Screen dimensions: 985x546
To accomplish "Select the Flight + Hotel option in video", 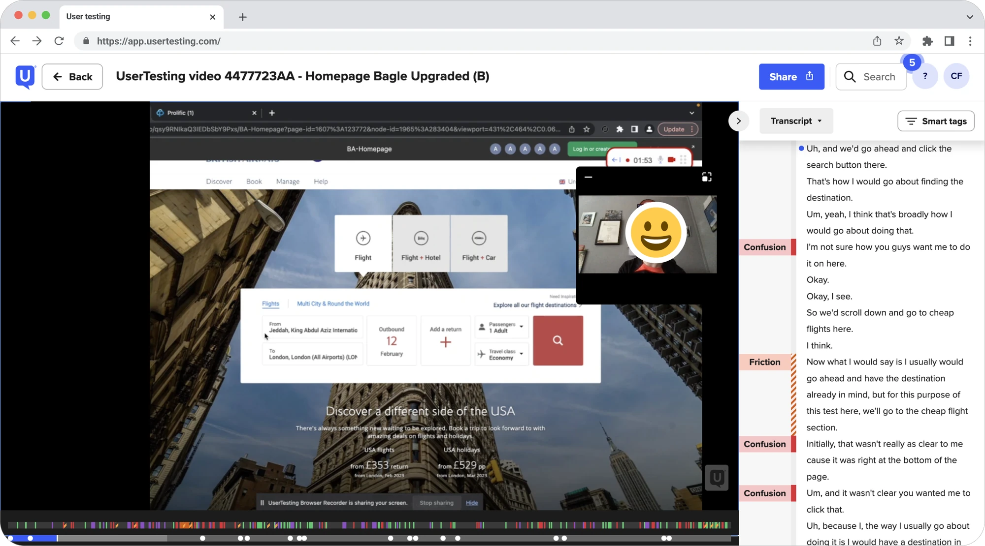I will [421, 243].
